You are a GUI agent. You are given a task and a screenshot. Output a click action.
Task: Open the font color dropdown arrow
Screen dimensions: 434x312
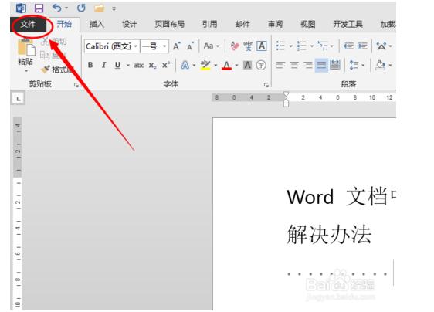coord(236,66)
